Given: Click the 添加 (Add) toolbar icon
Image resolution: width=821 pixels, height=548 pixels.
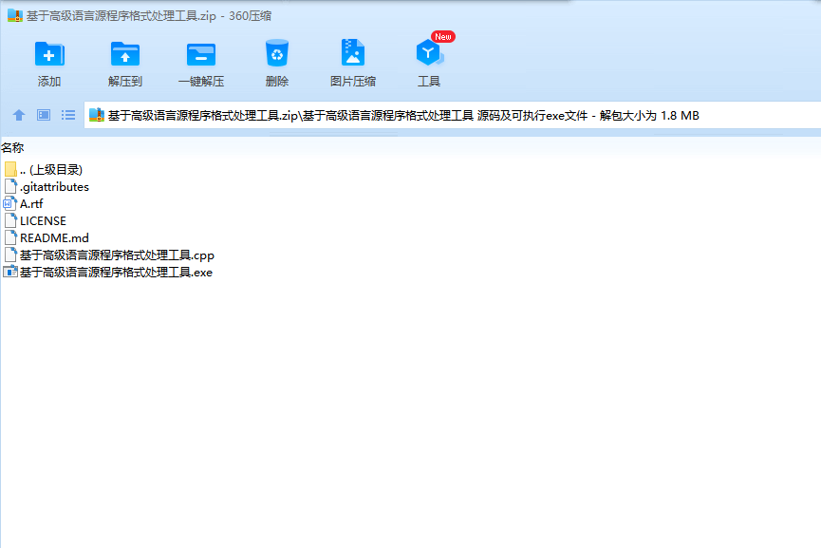Looking at the screenshot, I should click(x=49, y=54).
